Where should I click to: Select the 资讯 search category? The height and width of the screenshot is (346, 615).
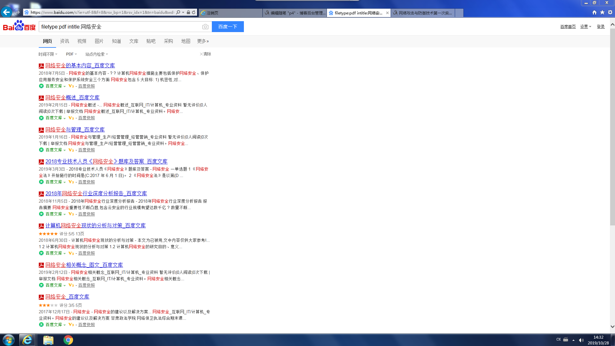coord(64,41)
